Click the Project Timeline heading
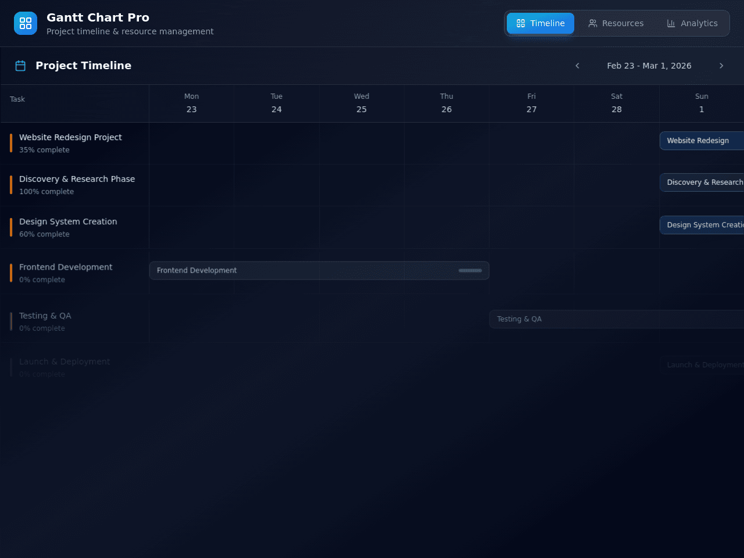 tap(83, 66)
